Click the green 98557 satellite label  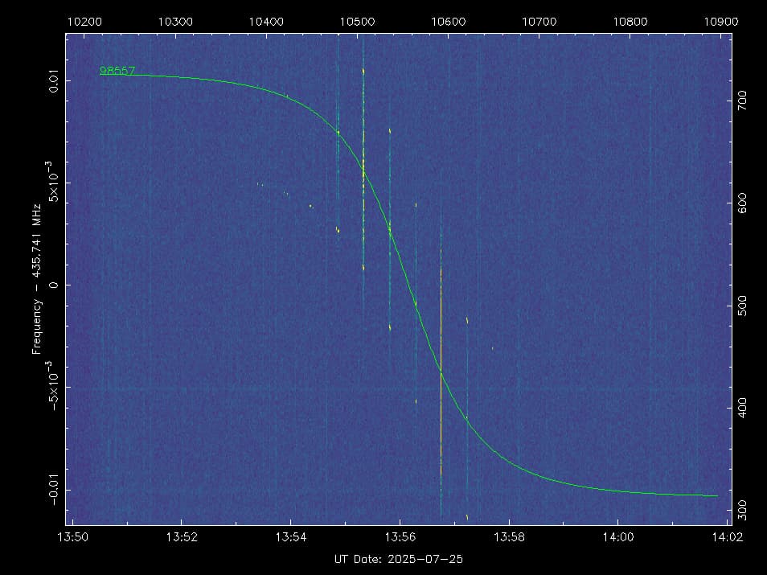[117, 71]
